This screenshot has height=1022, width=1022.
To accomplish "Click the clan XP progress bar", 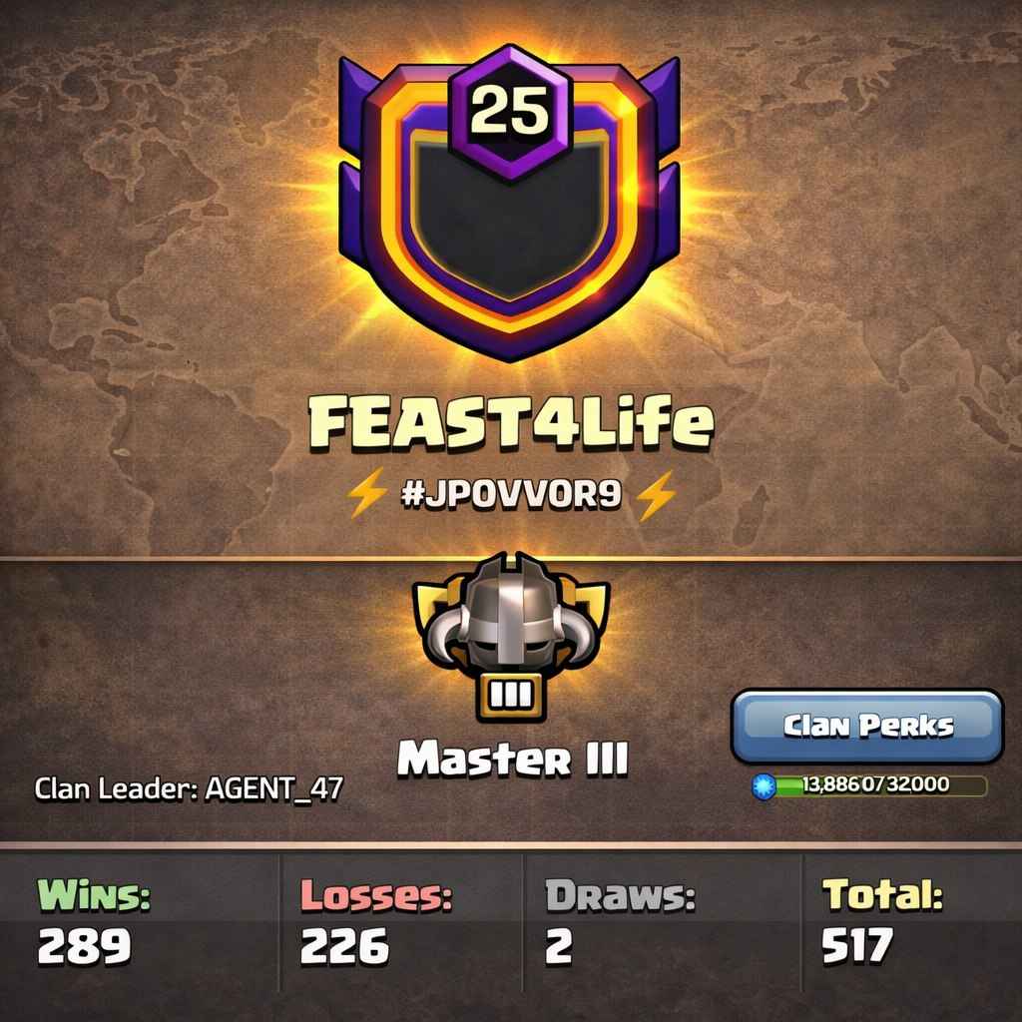I will point(881,786).
